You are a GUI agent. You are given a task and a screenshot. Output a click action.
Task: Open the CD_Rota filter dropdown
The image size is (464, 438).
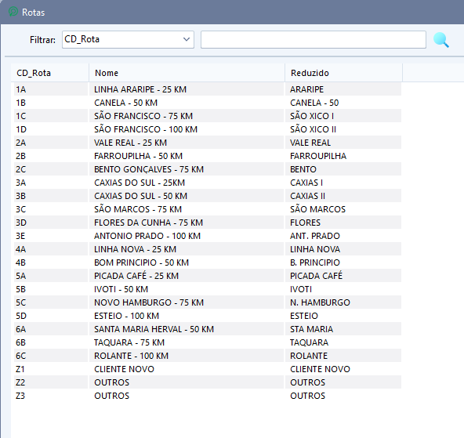pos(128,39)
